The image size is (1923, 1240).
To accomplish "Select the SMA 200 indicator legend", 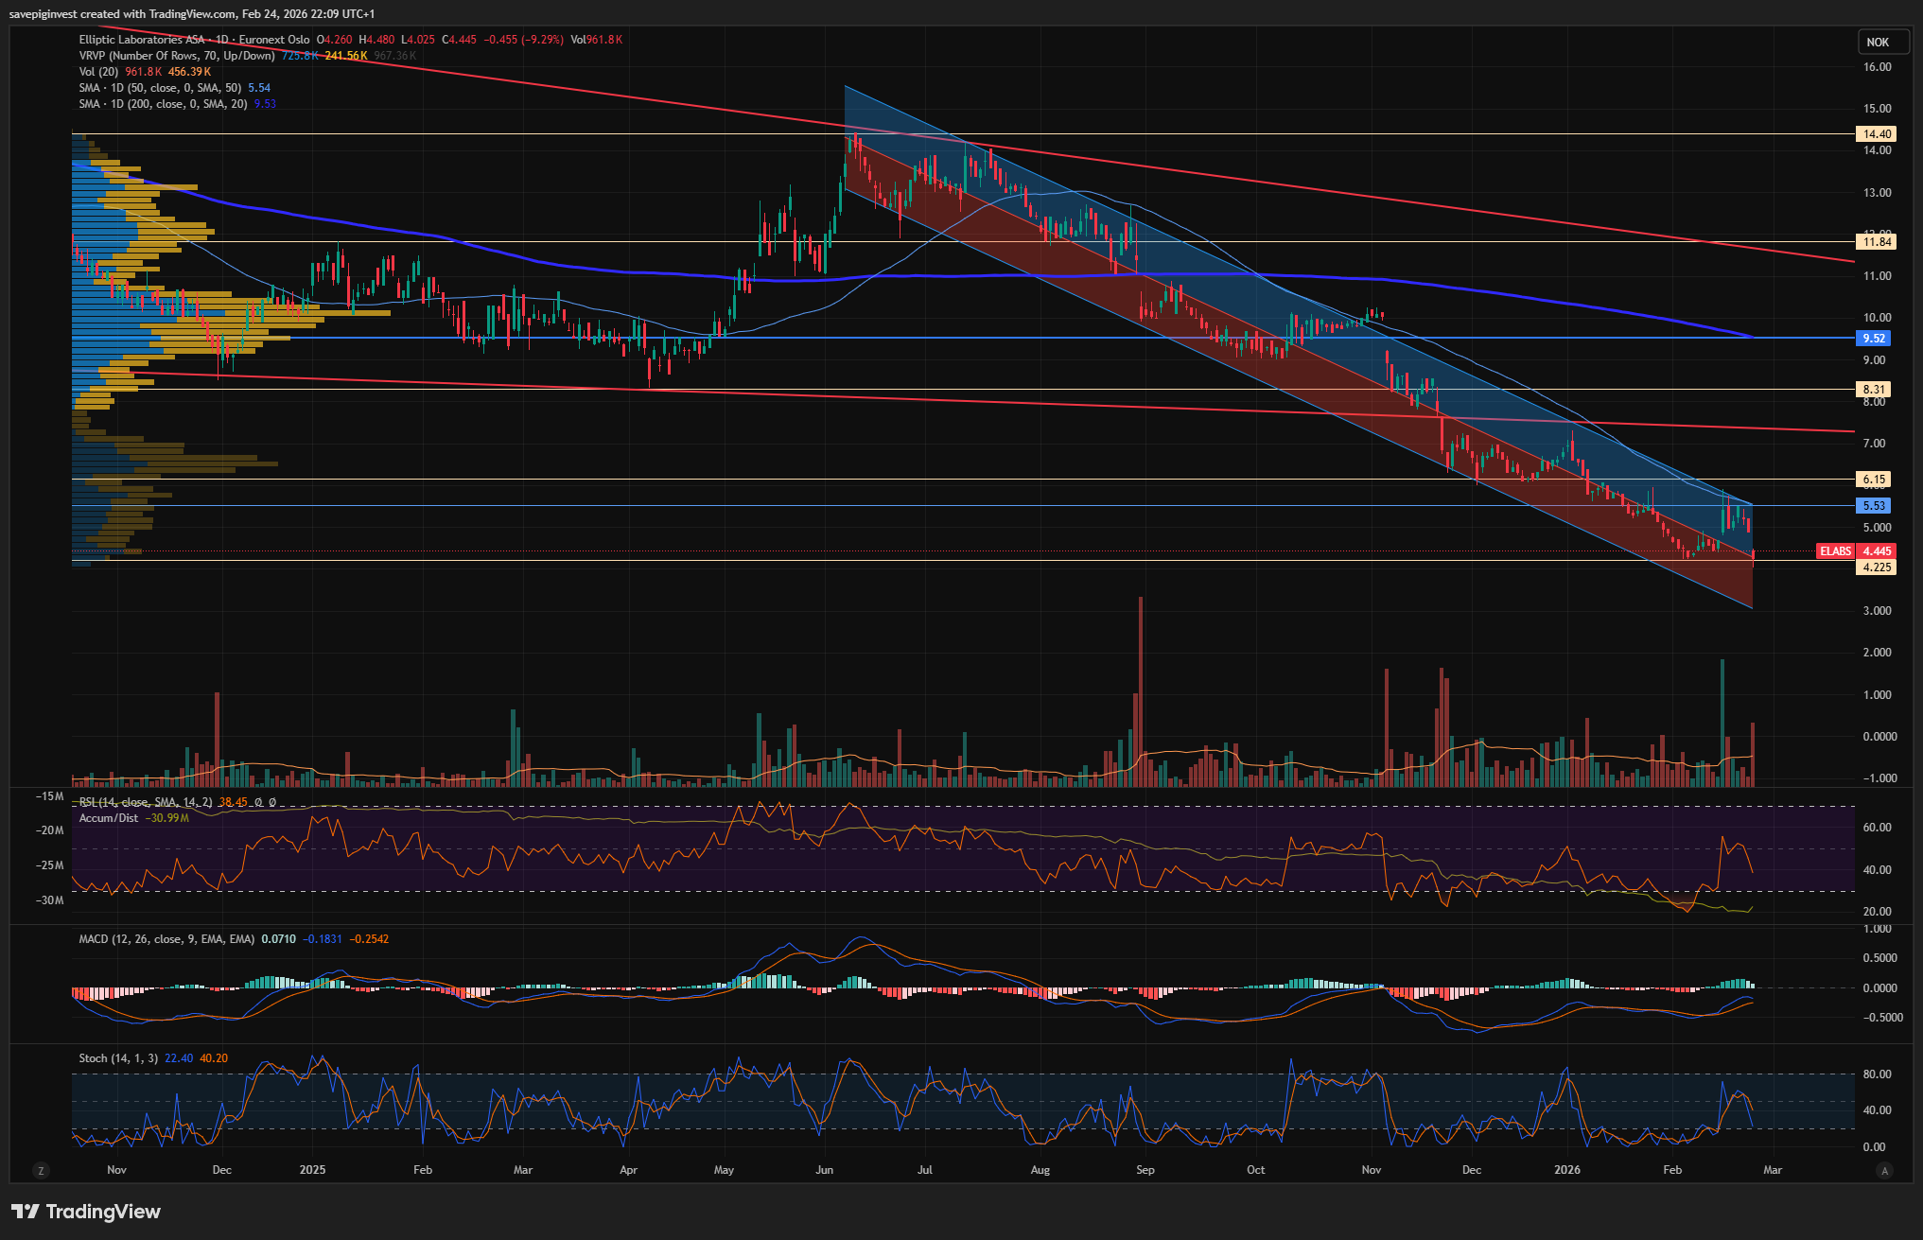I will click(163, 104).
